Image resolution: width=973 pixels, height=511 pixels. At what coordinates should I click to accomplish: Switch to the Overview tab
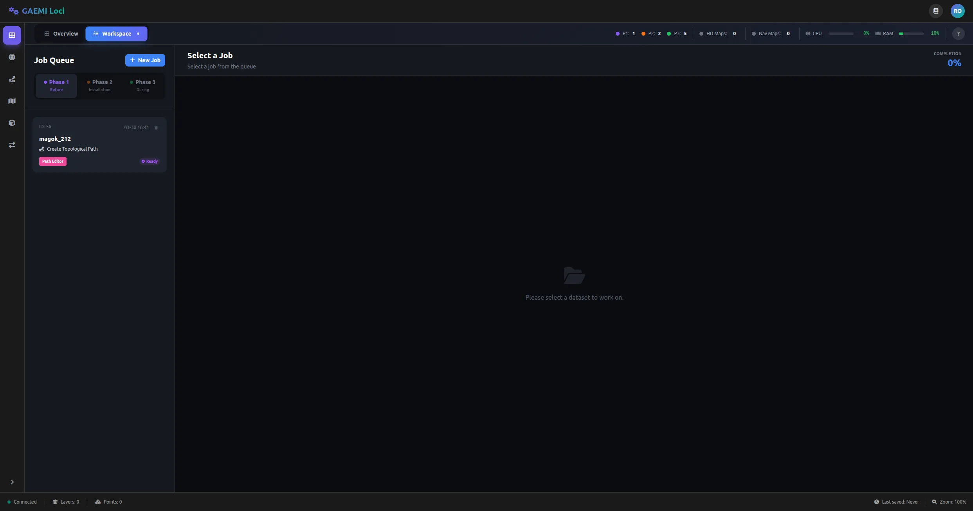[x=61, y=34]
